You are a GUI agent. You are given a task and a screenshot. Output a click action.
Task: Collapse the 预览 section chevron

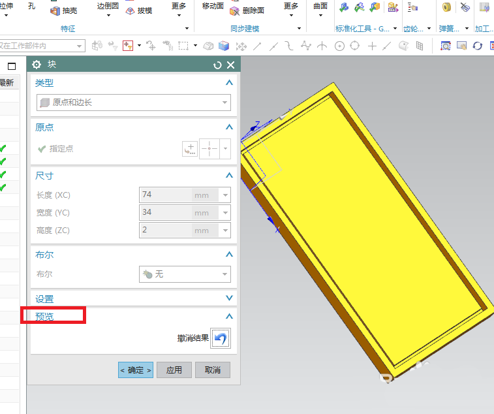pos(229,316)
